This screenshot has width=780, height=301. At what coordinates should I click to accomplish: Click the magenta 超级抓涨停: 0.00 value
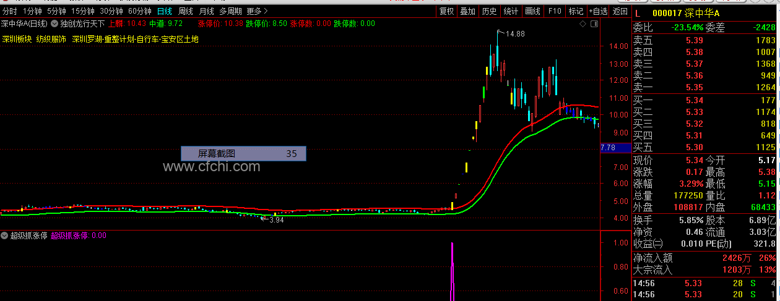click(x=78, y=235)
